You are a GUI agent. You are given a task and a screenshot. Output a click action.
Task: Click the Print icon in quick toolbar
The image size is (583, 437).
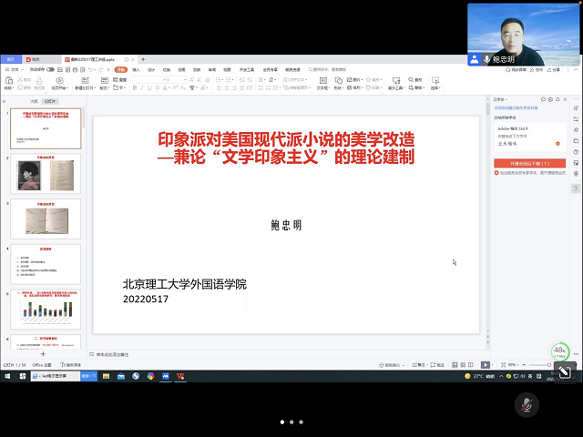(x=75, y=69)
